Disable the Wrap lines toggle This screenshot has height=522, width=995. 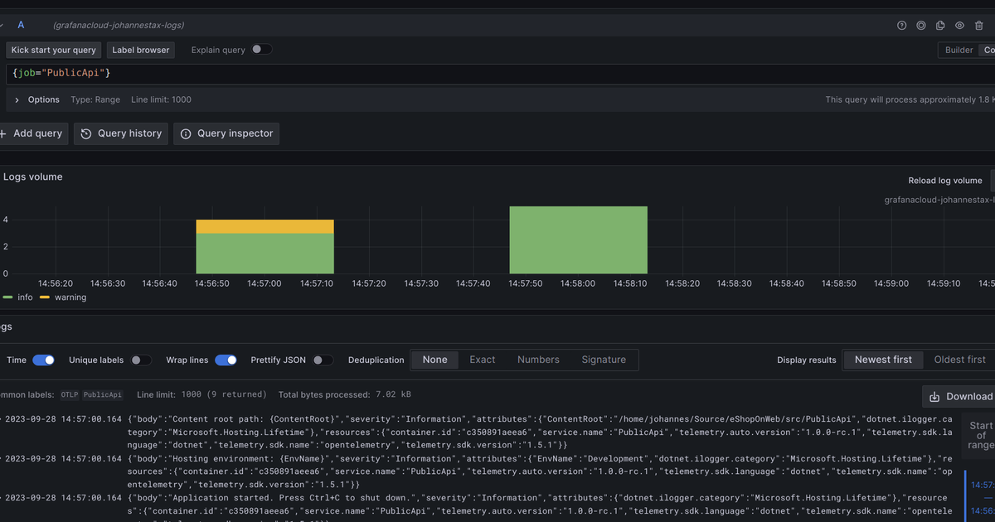click(226, 360)
